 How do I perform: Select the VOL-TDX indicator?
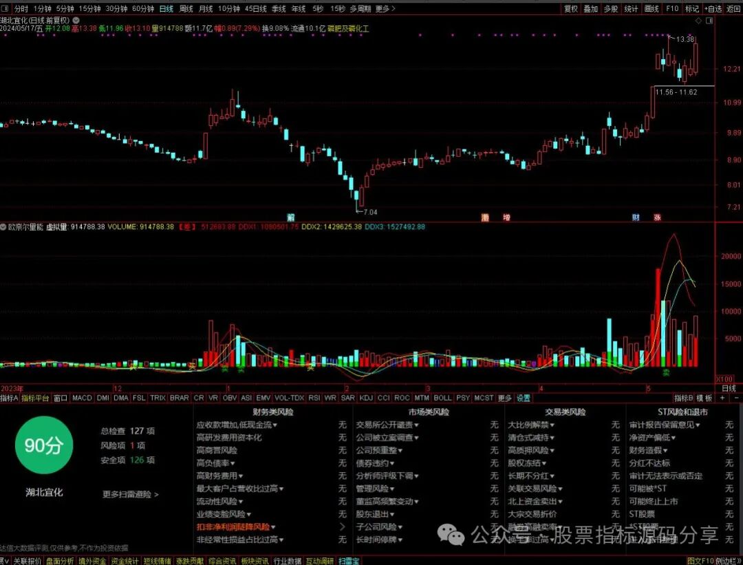[x=289, y=398]
